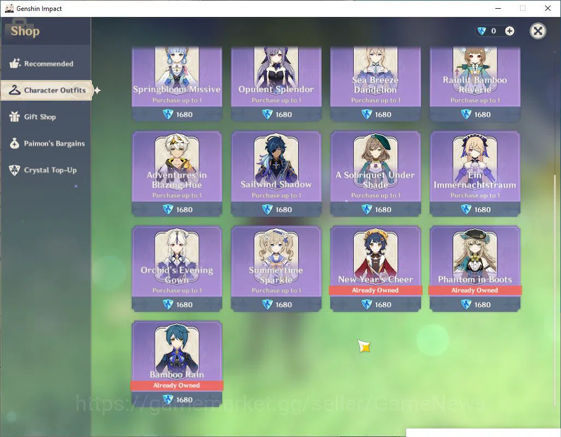This screenshot has height=437, width=561.
Task: Click the 1680 price under Orchid's Evening Gown
Action: click(x=184, y=305)
